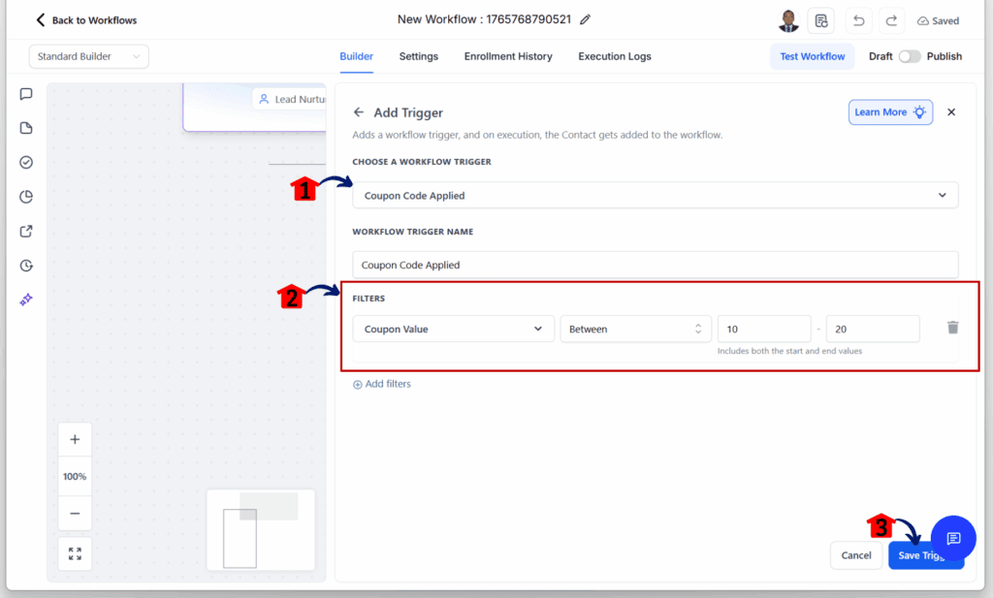The image size is (993, 598).
Task: Click the checkmark status icon in sidebar
Action: [x=26, y=162]
